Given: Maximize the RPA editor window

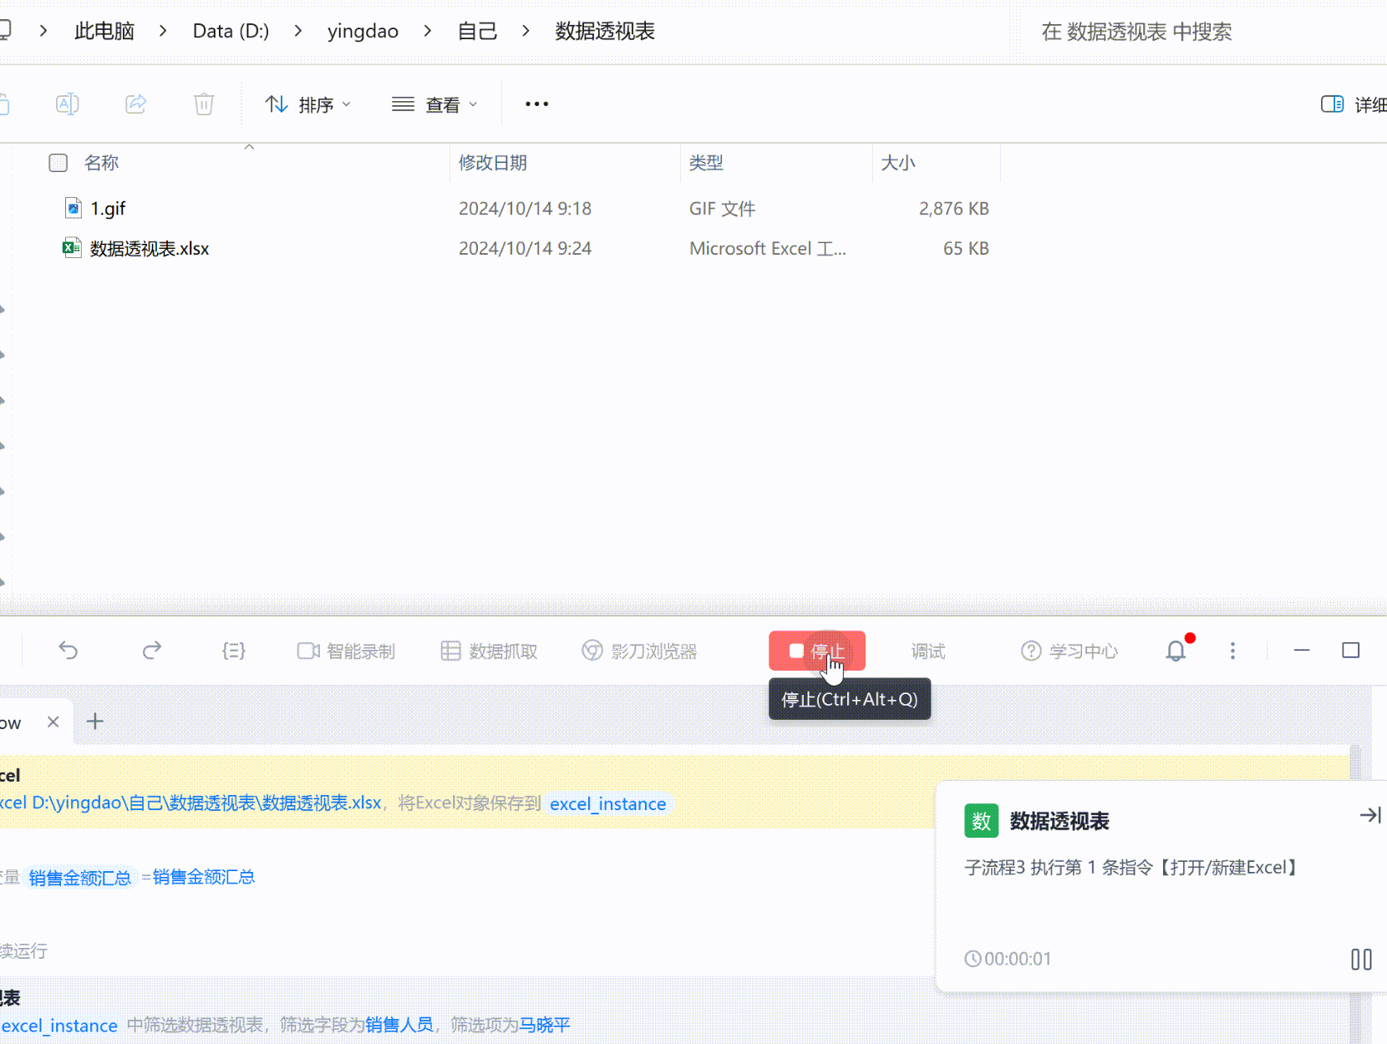Looking at the screenshot, I should click(x=1351, y=651).
